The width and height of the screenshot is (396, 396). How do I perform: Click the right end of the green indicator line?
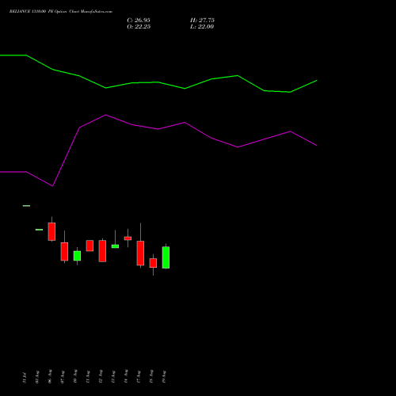pos(317,80)
